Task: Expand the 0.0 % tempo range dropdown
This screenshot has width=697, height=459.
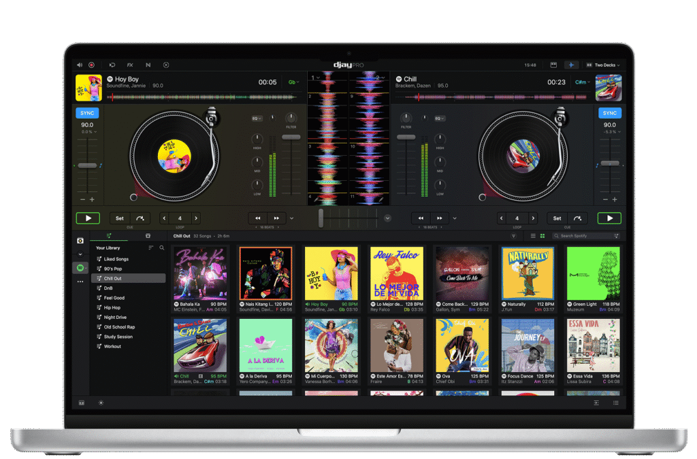Action: pos(89,132)
